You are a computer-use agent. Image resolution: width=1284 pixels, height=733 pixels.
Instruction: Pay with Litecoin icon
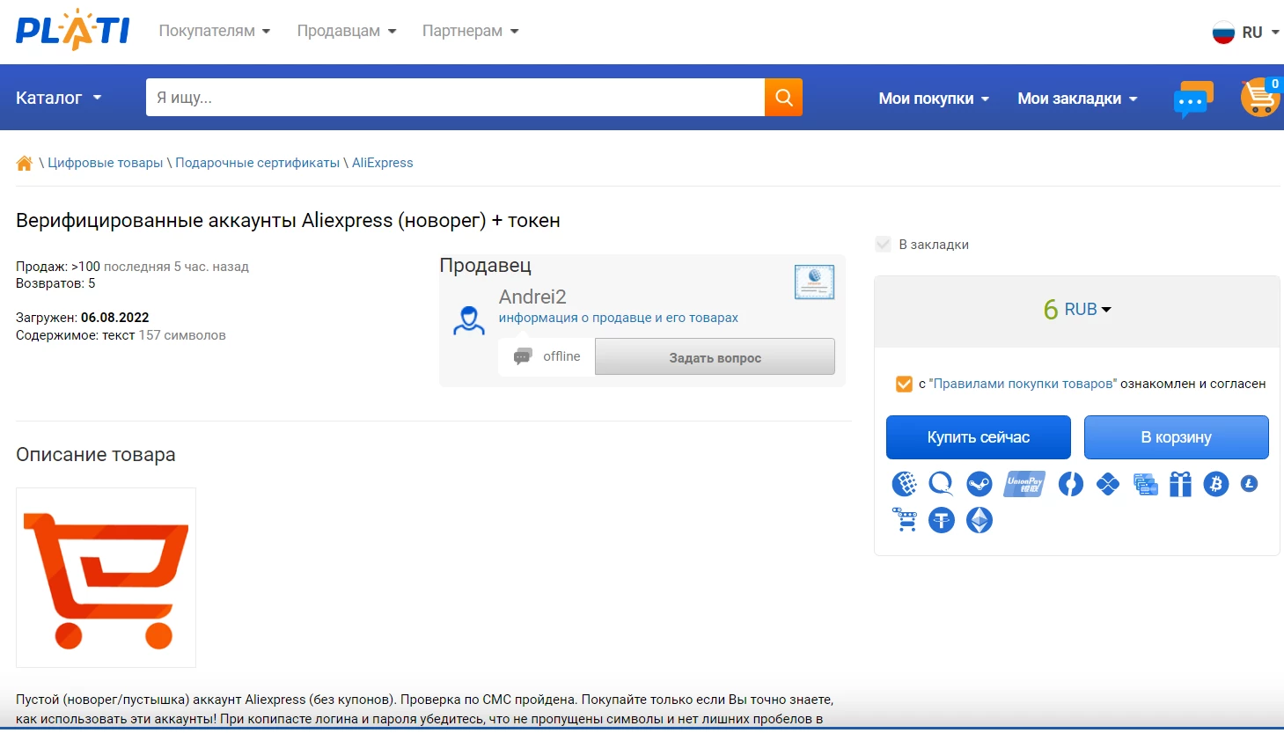tap(1249, 484)
